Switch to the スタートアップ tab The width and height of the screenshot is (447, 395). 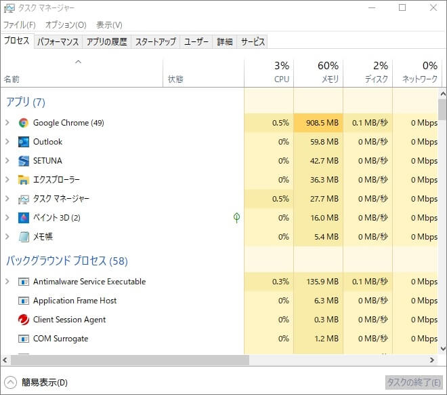pyautogui.click(x=156, y=42)
